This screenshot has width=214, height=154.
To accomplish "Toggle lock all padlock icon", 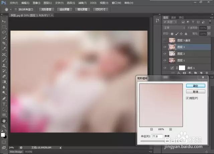I will [186, 34].
